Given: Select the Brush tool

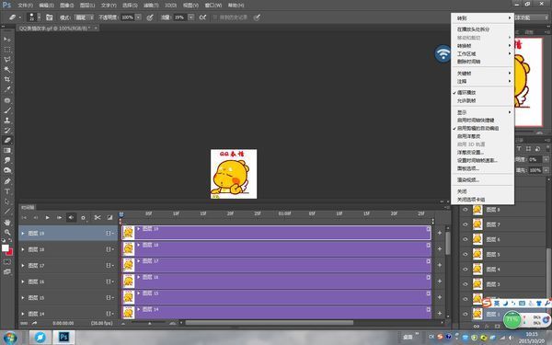Looking at the screenshot, I should click(x=7, y=110).
